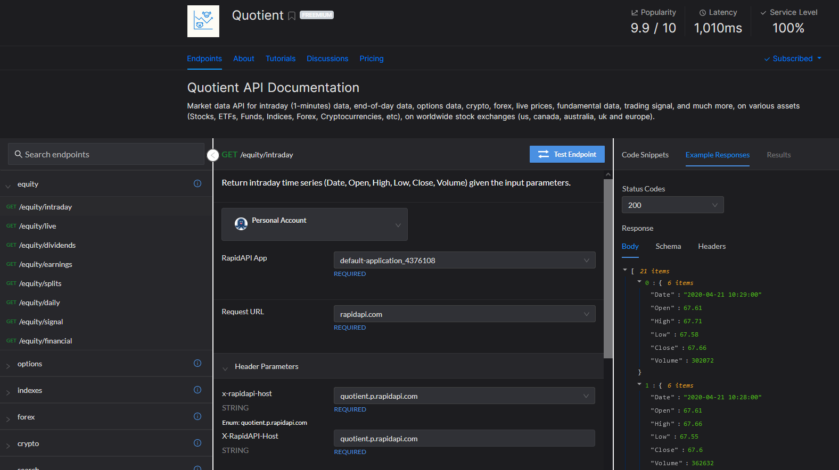Switch to the Pricing tab

click(x=371, y=58)
